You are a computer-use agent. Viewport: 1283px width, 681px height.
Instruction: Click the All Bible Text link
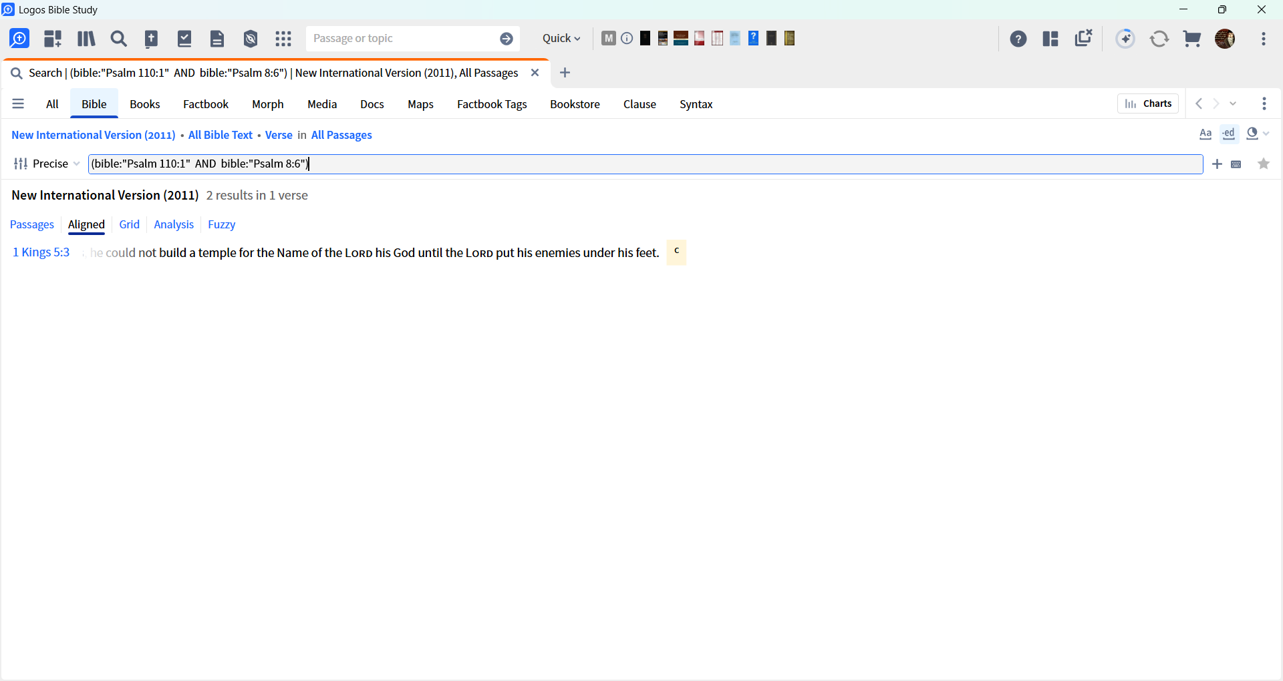pos(221,135)
